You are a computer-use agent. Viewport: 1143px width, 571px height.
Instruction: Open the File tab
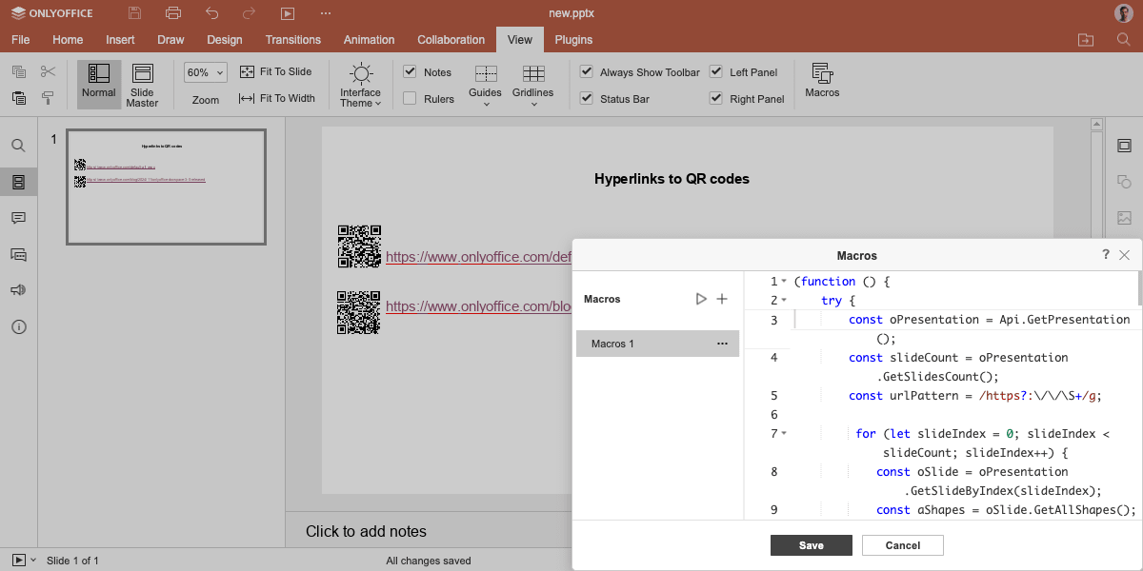(x=20, y=40)
